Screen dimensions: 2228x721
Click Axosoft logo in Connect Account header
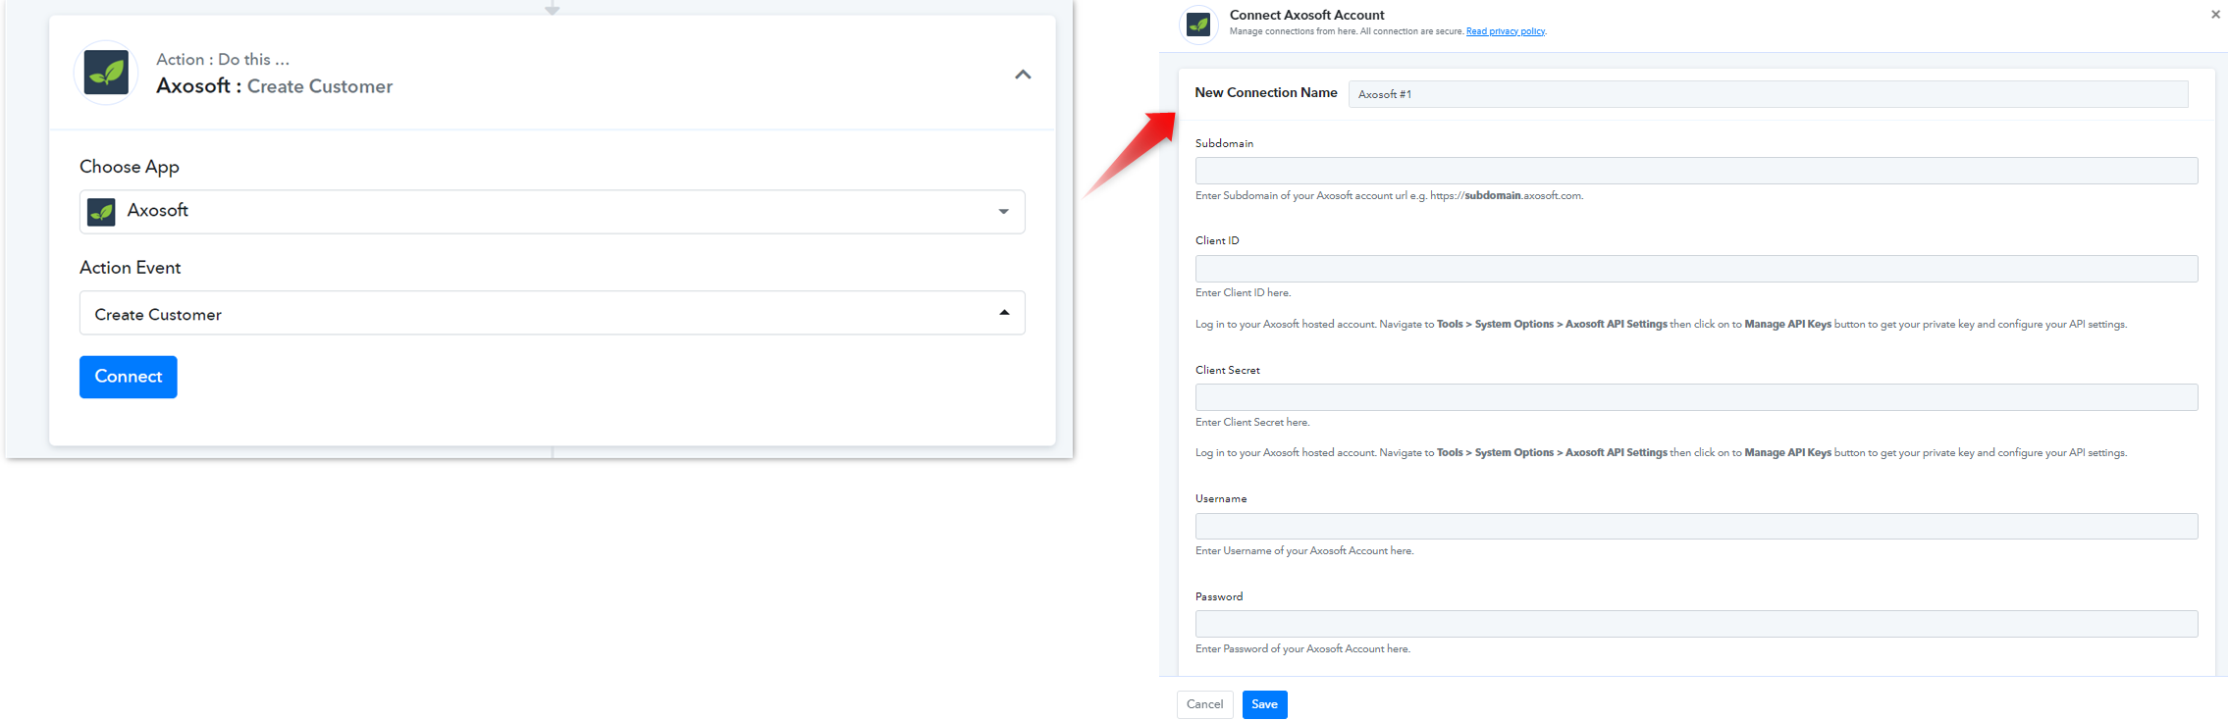[x=1198, y=24]
